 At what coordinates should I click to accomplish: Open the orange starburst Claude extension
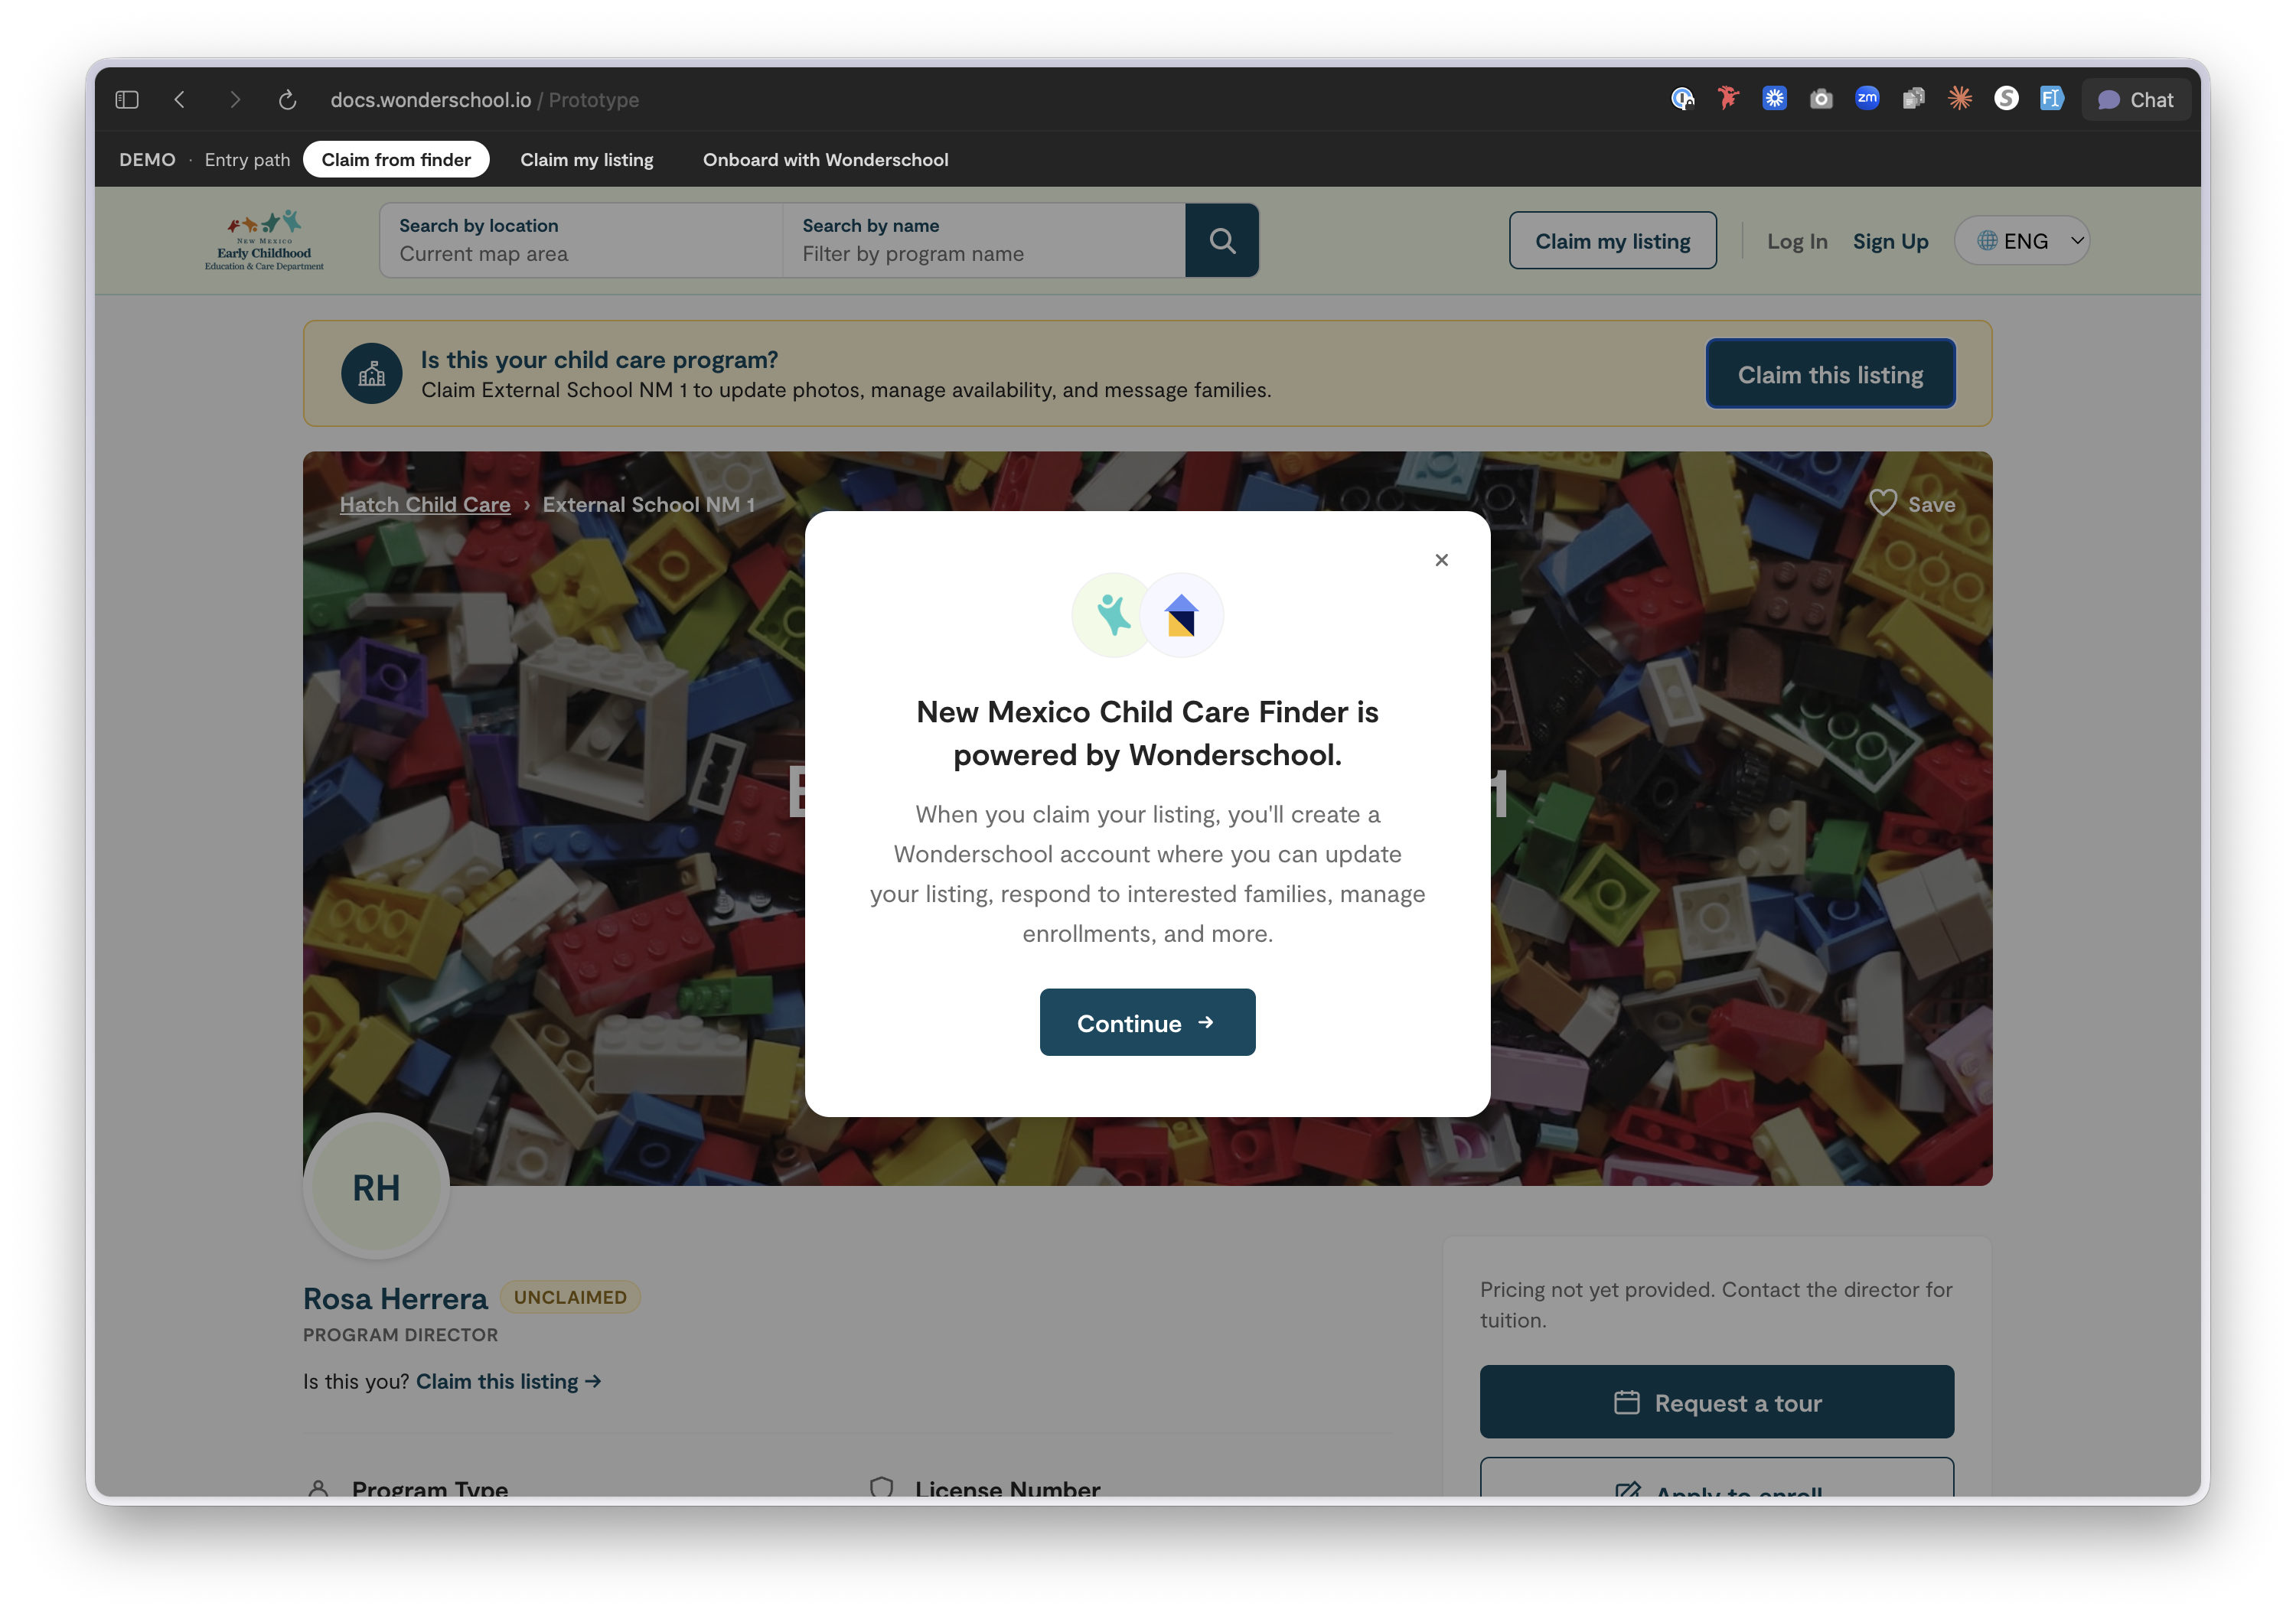pyautogui.click(x=1960, y=98)
